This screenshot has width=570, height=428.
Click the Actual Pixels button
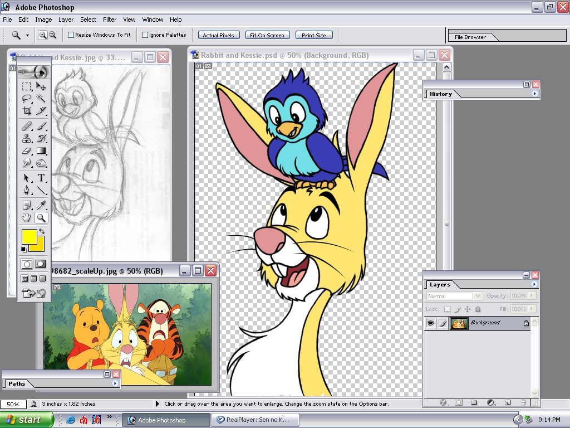tap(218, 35)
